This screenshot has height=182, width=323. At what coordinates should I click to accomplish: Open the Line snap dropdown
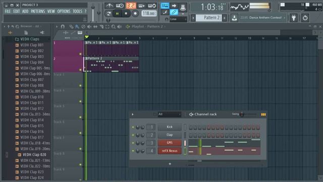pyautogui.click(x=178, y=19)
